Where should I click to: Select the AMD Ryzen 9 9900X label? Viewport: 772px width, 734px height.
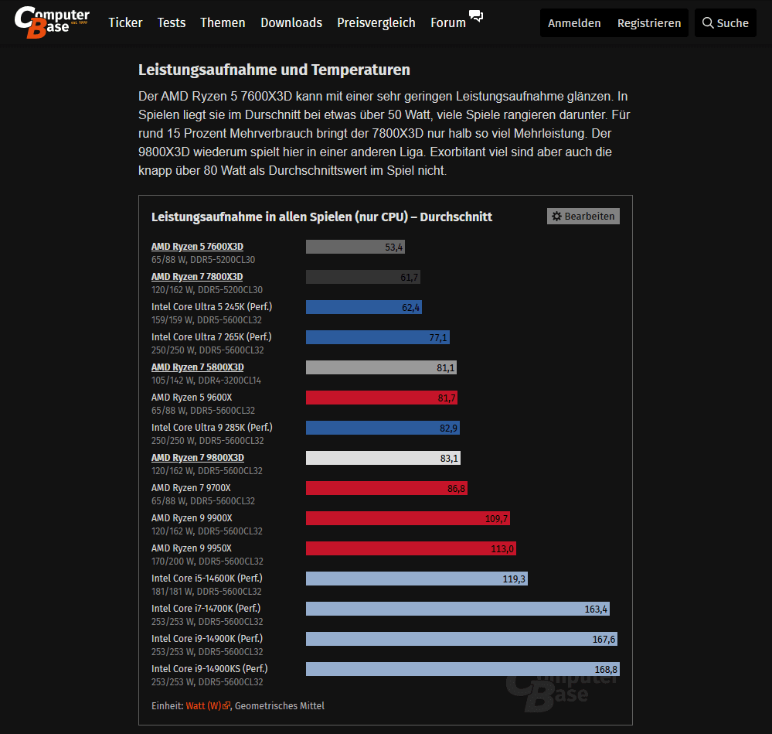coord(192,518)
